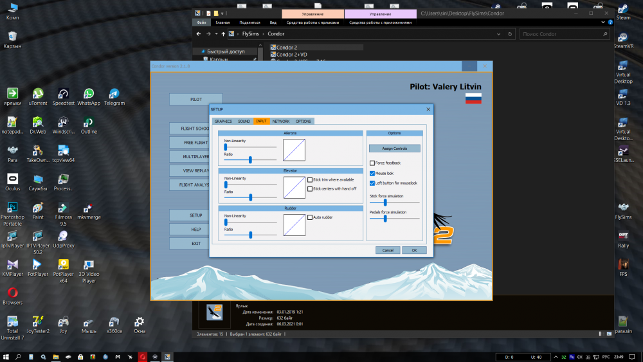Show hidden tray icons chevron
The image size is (643, 362).
tap(556, 357)
